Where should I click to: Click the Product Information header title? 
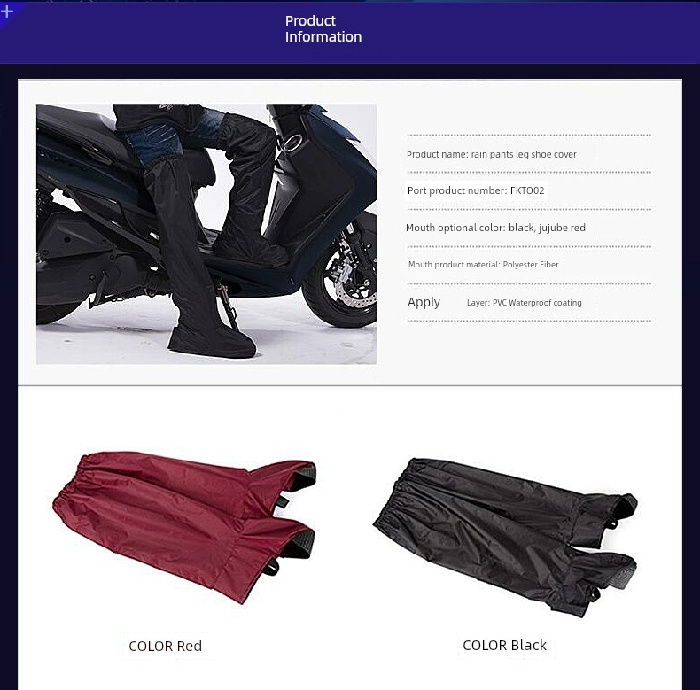[x=323, y=28]
